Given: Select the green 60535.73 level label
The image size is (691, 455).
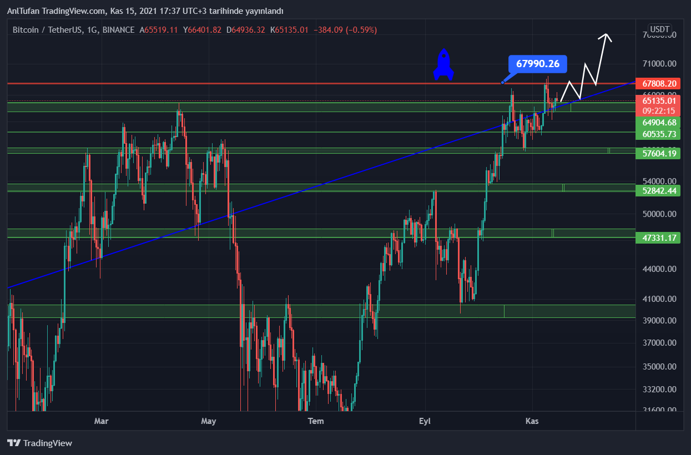Looking at the screenshot, I should tap(658, 134).
